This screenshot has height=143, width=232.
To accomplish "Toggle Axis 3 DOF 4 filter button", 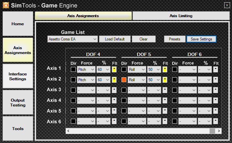I will tap(114, 90).
